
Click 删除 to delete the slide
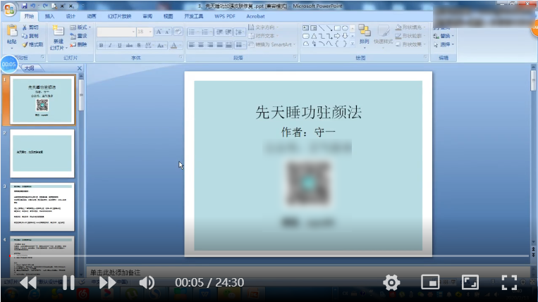(78, 44)
